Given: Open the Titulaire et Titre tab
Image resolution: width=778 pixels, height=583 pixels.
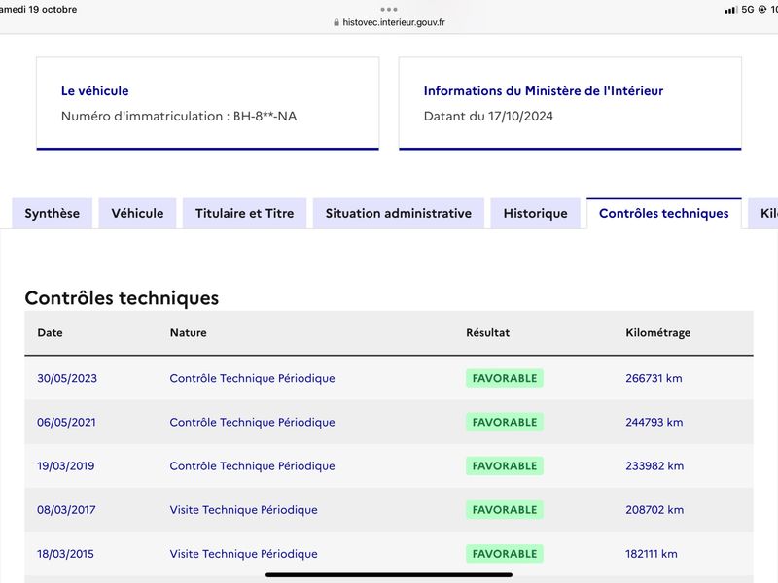Looking at the screenshot, I should pyautogui.click(x=245, y=213).
